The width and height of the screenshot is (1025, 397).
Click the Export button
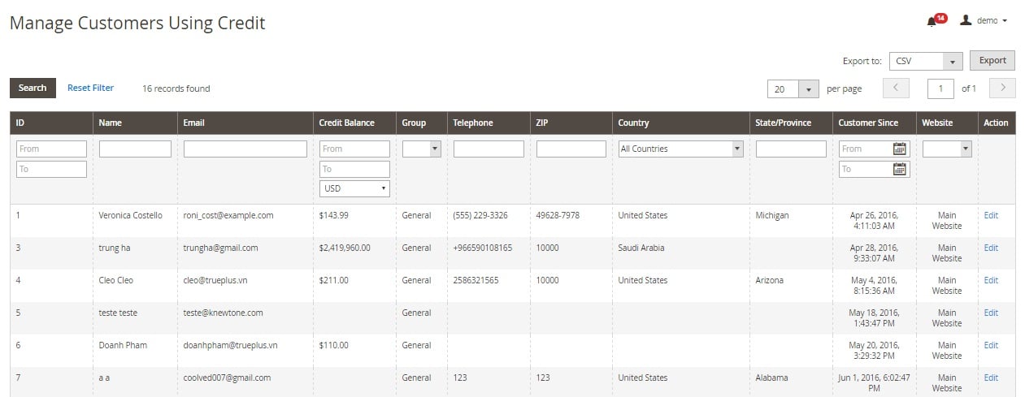(992, 60)
